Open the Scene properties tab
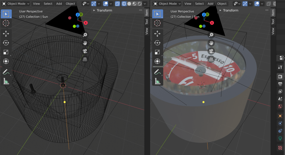This screenshot has height=155, width=285. pyautogui.click(x=280, y=99)
